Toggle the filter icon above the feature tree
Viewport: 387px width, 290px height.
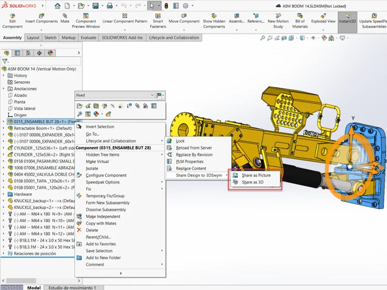pyautogui.click(x=5, y=61)
